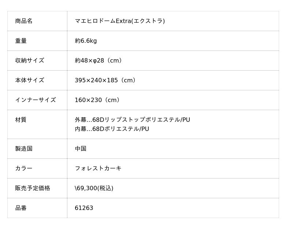Select the フォレストカーキ color value
This screenshot has width=293, height=229.
[98, 169]
